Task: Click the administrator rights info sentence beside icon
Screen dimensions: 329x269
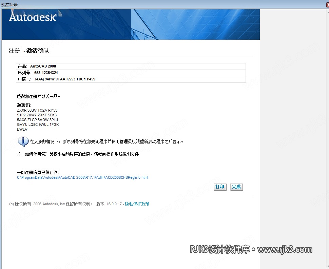Action: click(107, 142)
